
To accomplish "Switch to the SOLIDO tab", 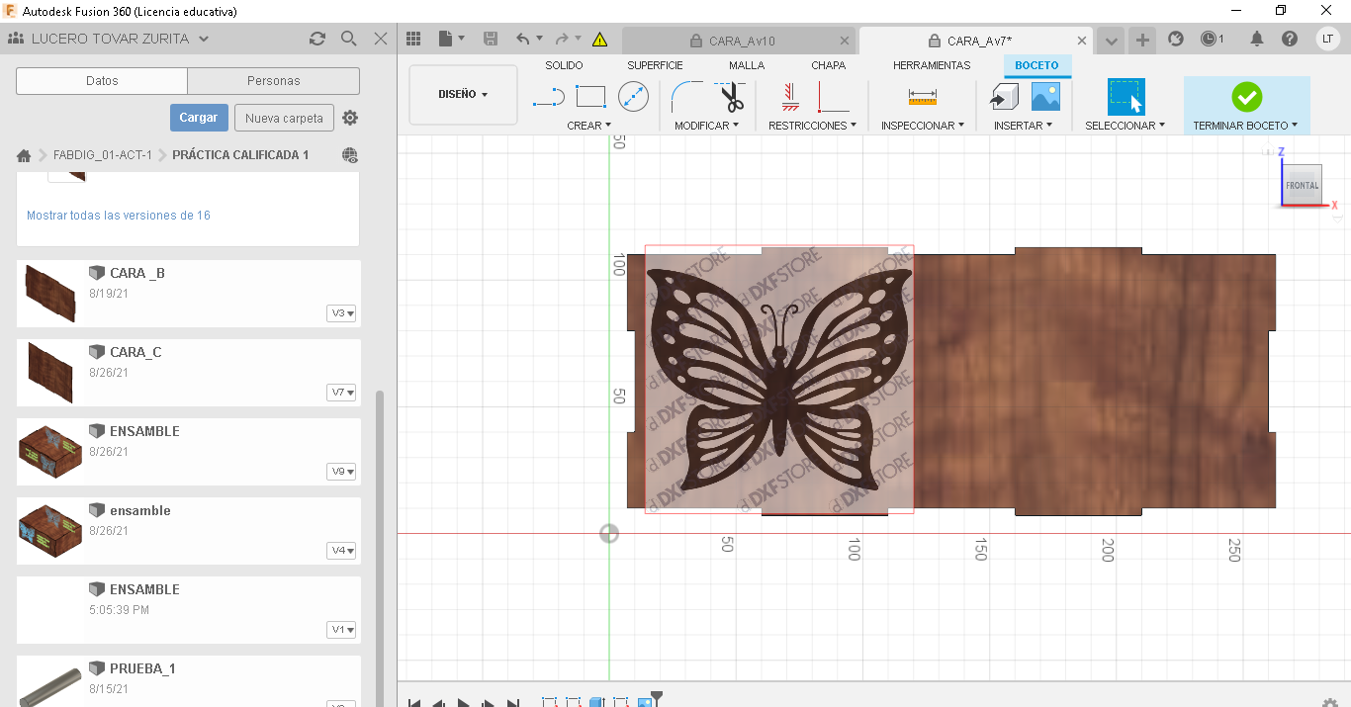I will coord(564,65).
